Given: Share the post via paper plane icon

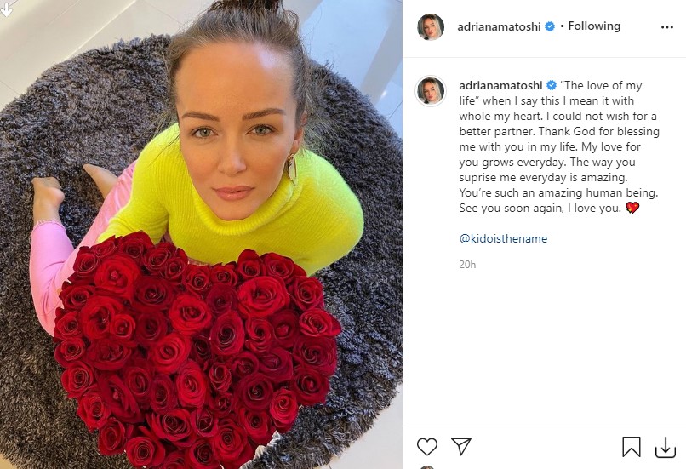Looking at the screenshot, I should pos(461,446).
